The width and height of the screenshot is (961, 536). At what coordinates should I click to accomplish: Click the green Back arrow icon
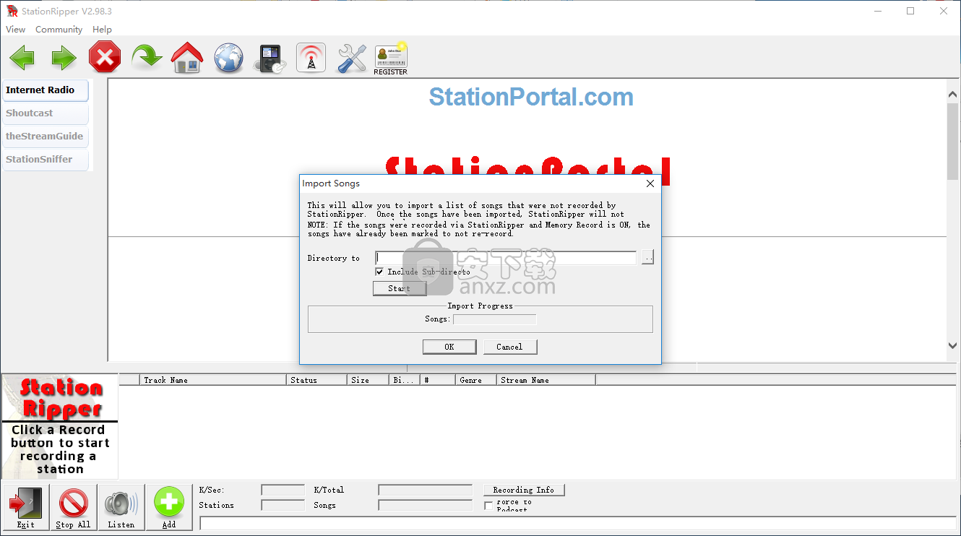pos(22,58)
